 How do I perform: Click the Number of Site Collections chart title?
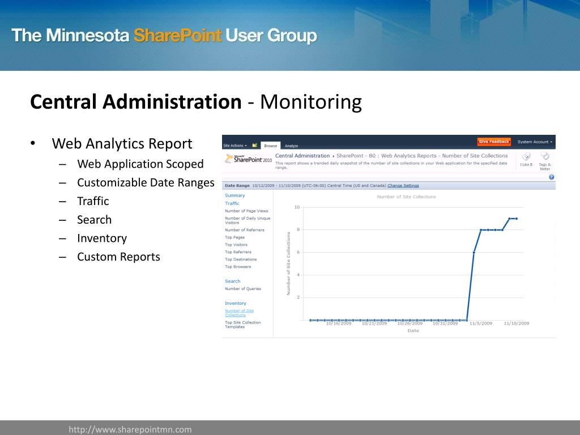tap(406, 197)
